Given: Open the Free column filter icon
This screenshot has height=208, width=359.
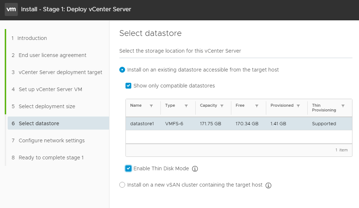Looking at the screenshot, I should (257, 106).
